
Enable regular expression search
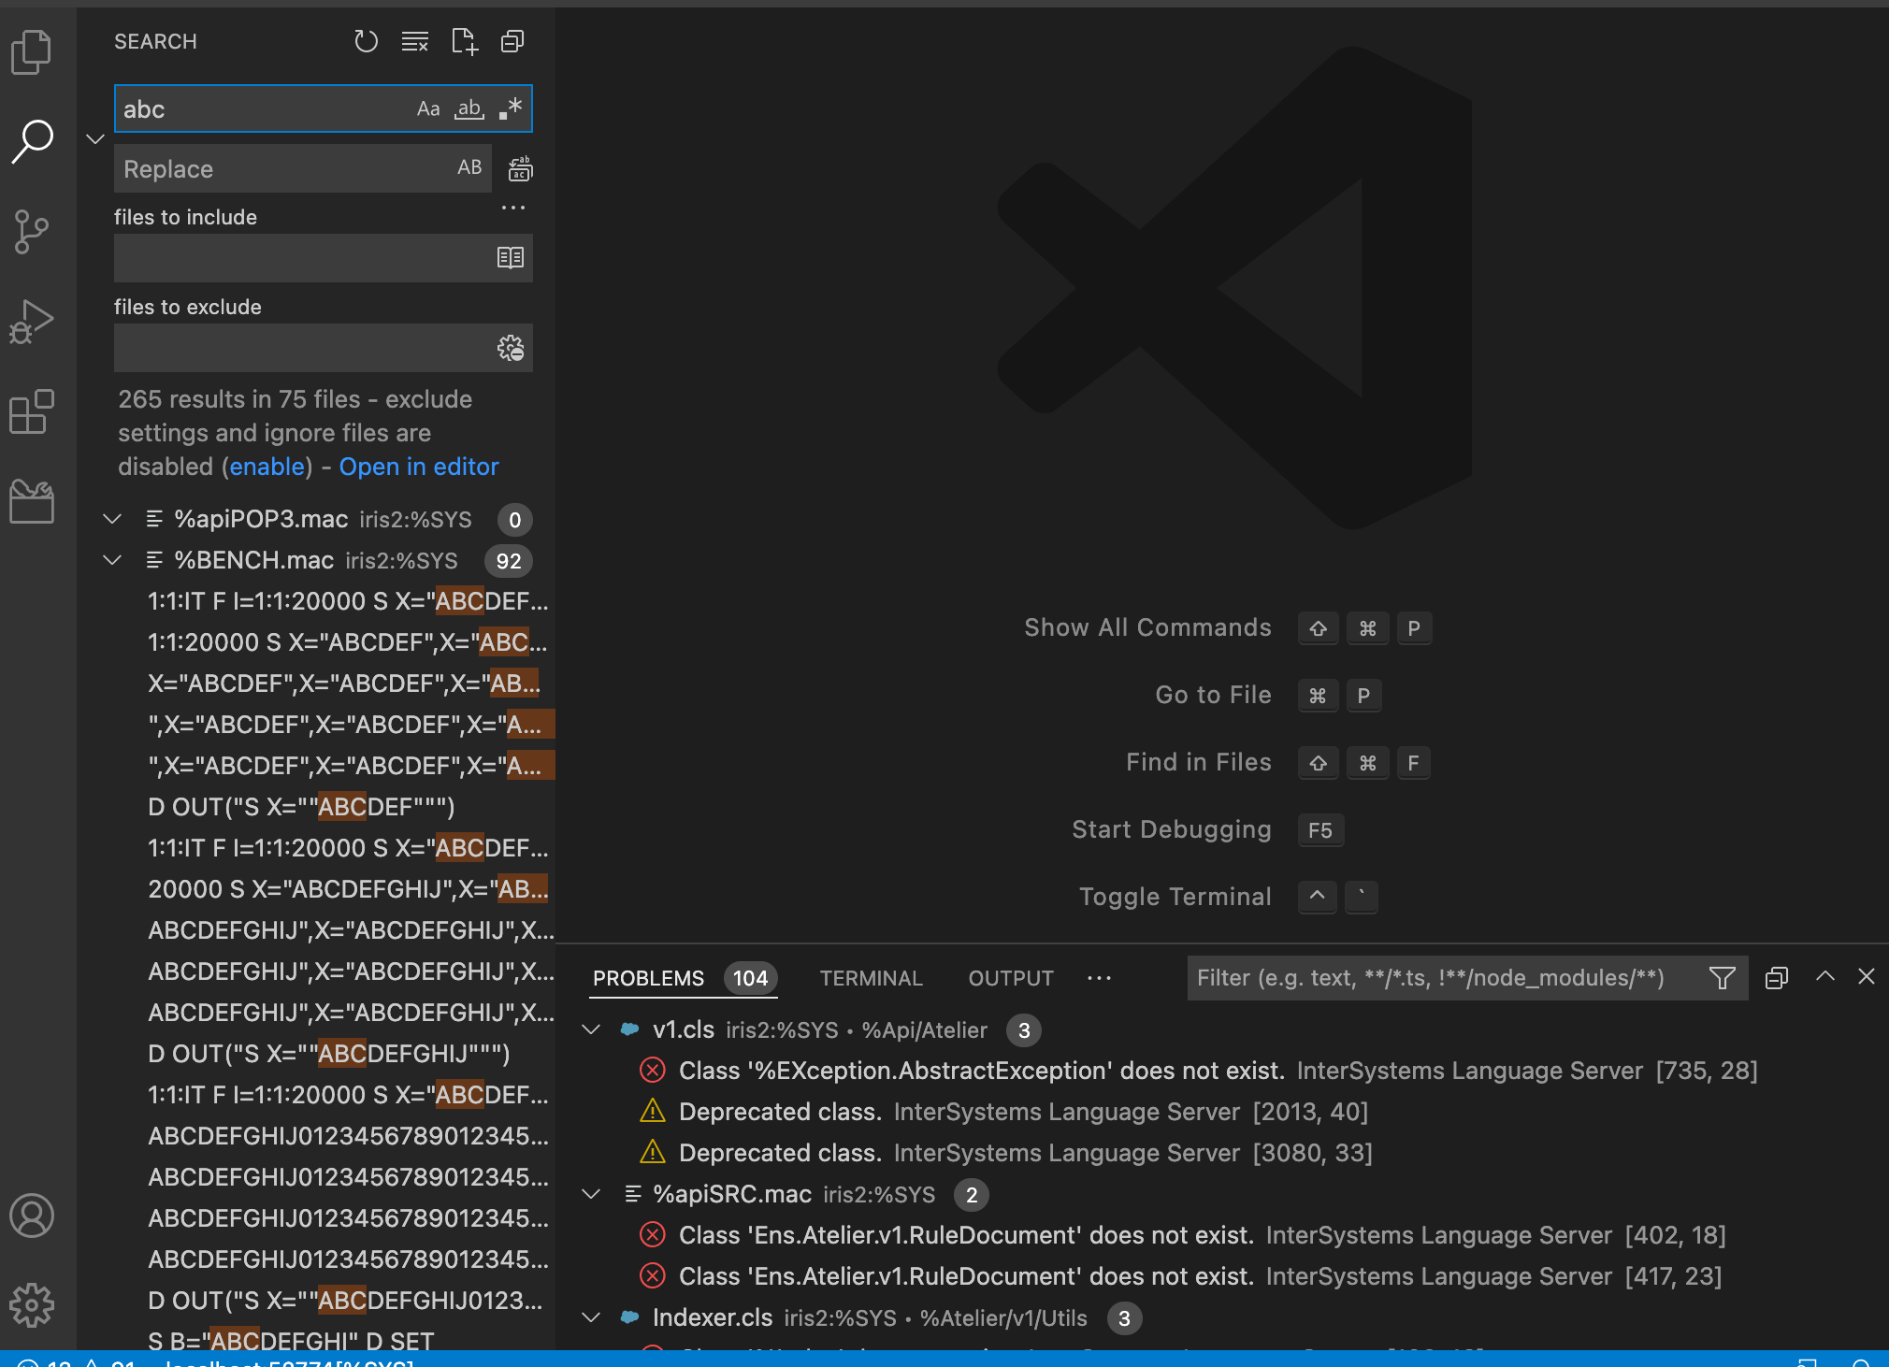coord(509,108)
